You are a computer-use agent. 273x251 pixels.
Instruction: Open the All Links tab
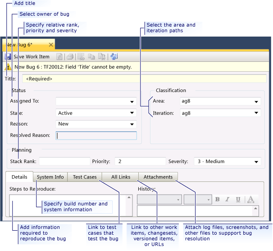120,177
